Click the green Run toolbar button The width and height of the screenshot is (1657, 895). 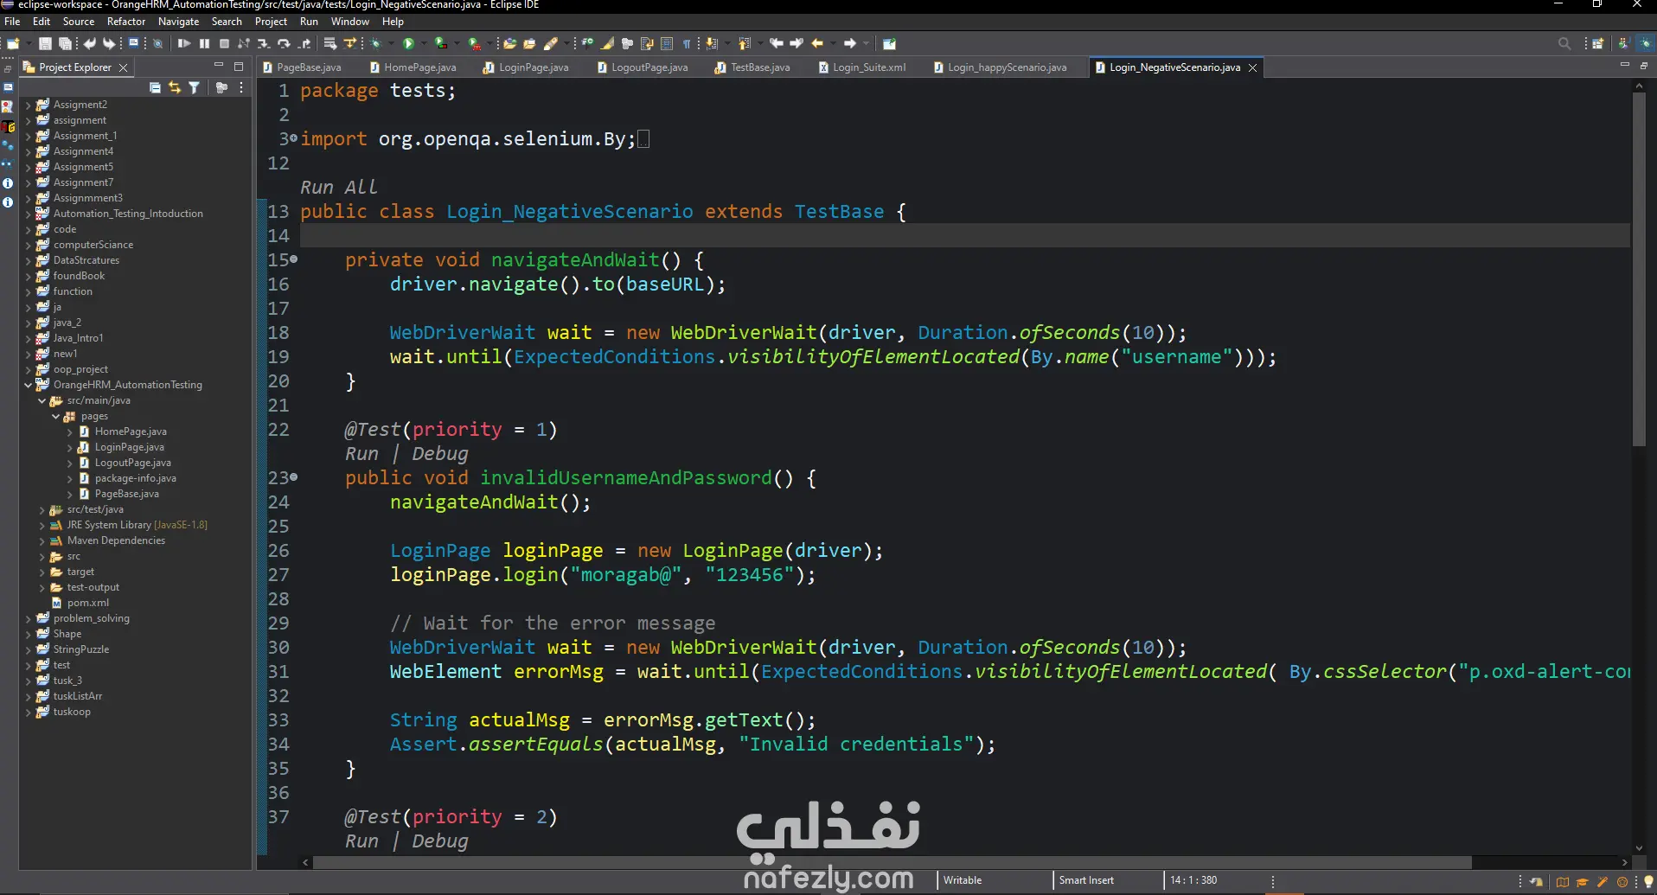tap(408, 43)
